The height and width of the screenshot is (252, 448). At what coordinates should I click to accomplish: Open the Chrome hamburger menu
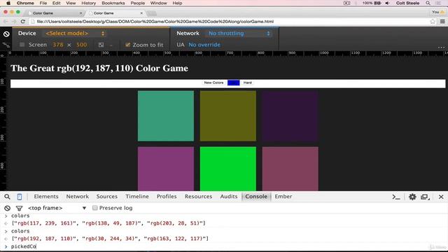coord(442,22)
